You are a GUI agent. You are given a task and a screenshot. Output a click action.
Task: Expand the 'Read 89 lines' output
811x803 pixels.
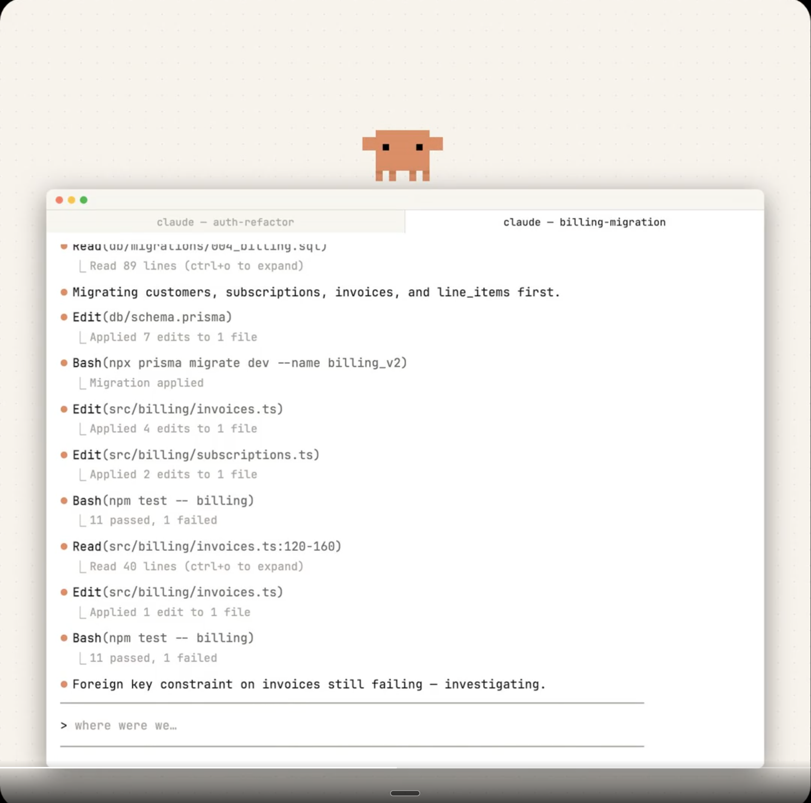click(x=196, y=266)
